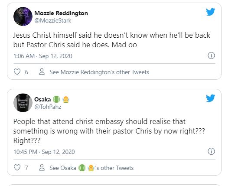Open timestamp 1:06 AM · Sep 12, 2020
225x186 pixels.
coord(43,56)
